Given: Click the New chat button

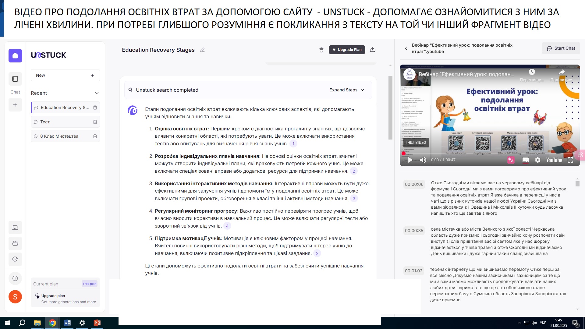Looking at the screenshot, I should coord(65,75).
